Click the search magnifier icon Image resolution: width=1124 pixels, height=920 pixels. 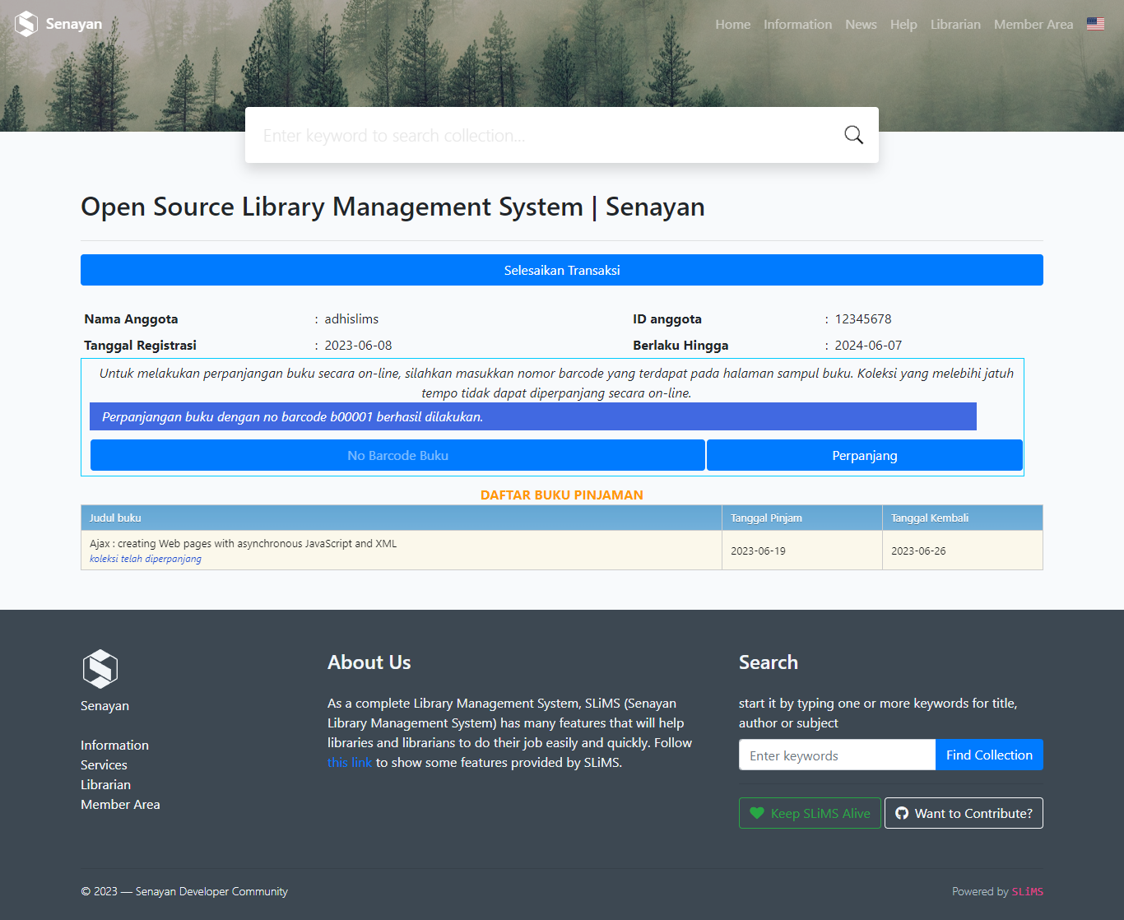click(x=853, y=135)
